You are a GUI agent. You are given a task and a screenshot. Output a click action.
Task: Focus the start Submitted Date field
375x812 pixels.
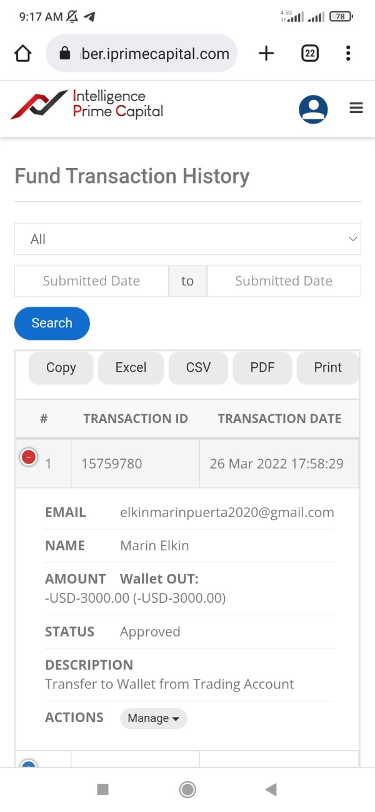point(91,281)
